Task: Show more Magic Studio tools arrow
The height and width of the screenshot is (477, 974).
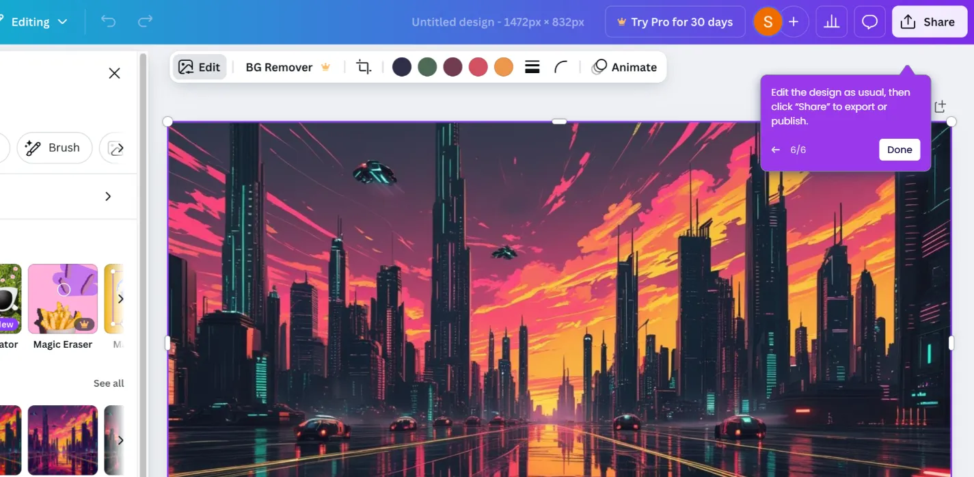Action: (120, 299)
